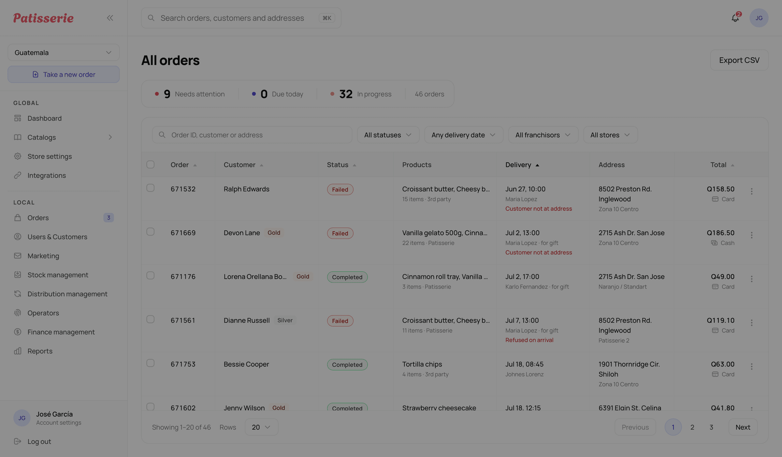This screenshot has height=457, width=782.
Task: Go to page 2
Action: coord(692,427)
